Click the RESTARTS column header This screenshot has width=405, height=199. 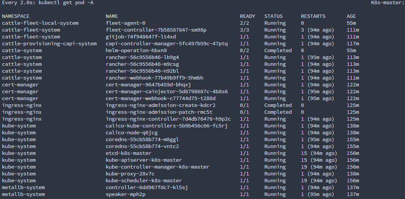point(313,16)
